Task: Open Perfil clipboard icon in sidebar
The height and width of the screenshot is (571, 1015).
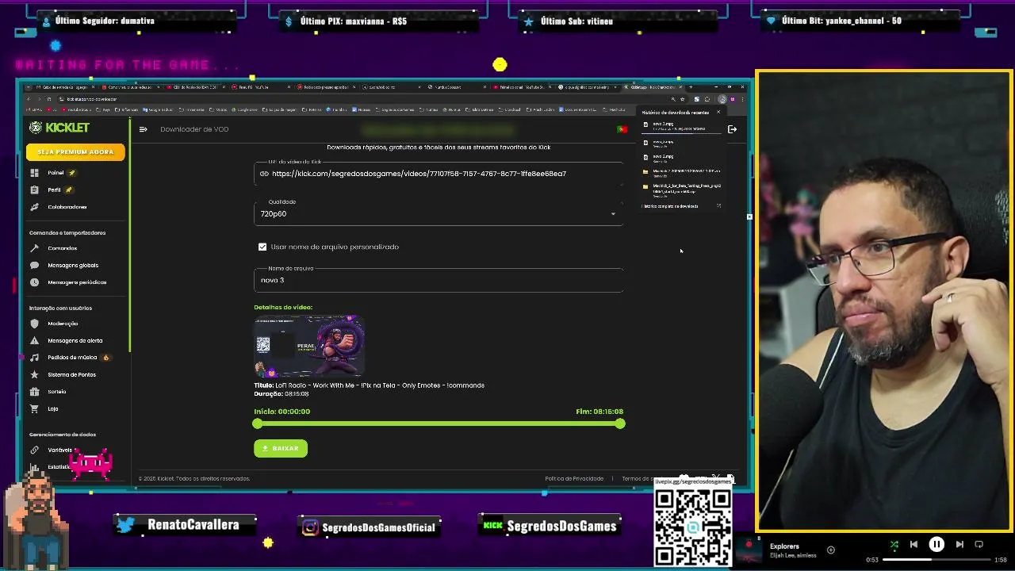Action: [x=34, y=190]
